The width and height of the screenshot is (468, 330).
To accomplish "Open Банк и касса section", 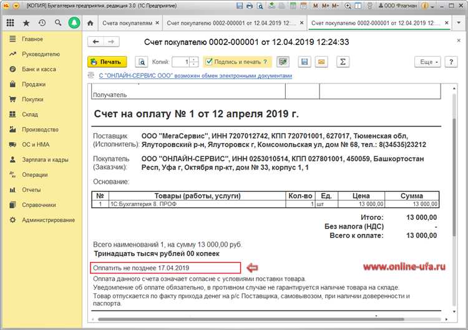I will pos(41,69).
